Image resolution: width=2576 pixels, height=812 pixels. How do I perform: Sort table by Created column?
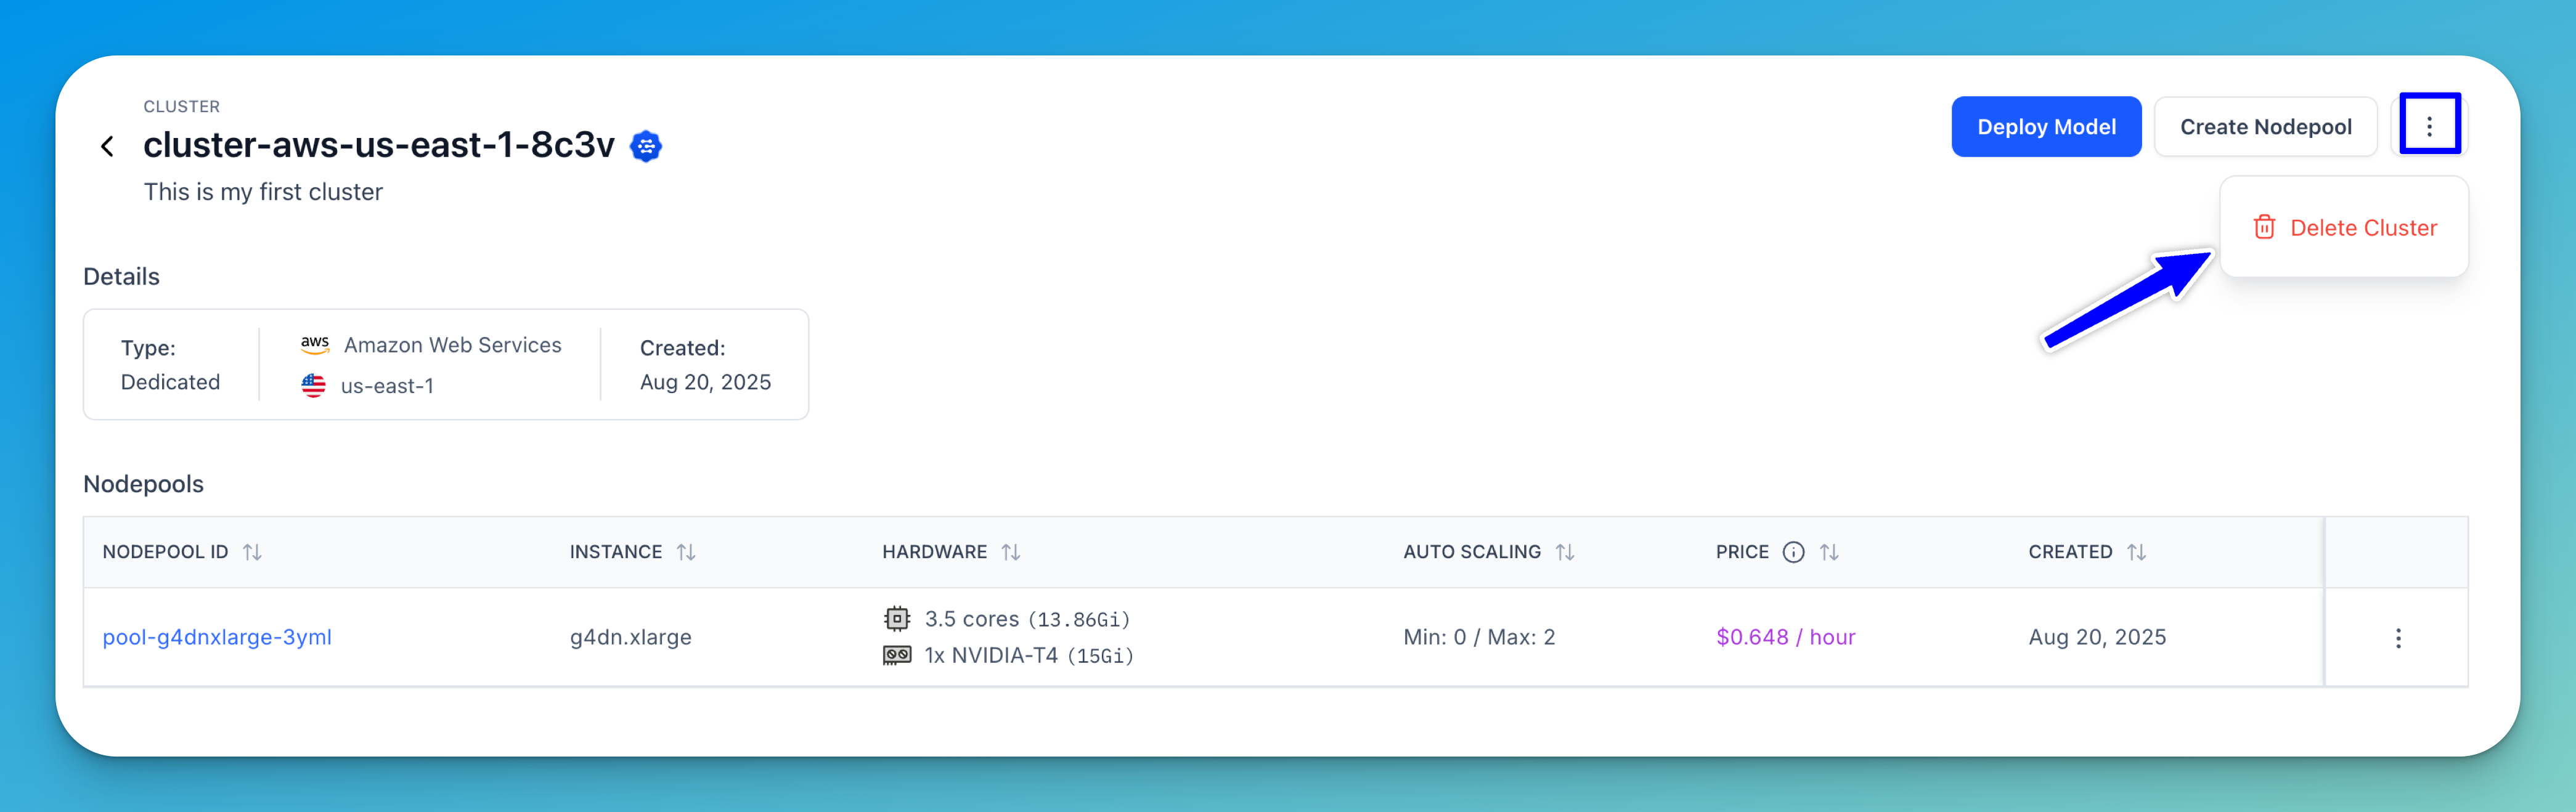tap(2136, 552)
